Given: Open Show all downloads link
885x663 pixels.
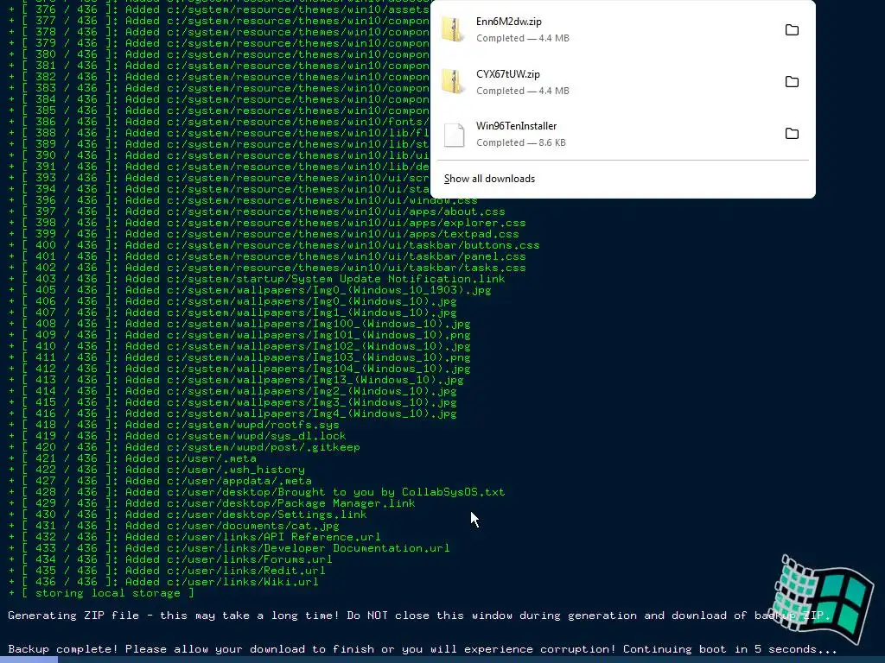Looking at the screenshot, I should (489, 179).
